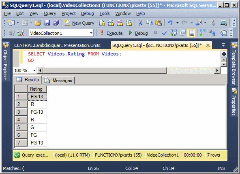
Task: Expand the Undo history dropdown arrow
Action: [x=178, y=23]
